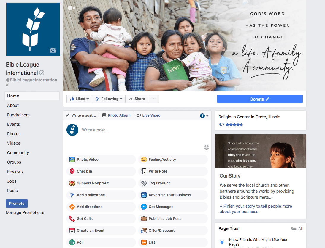The height and width of the screenshot is (248, 325).
Task: Click the Feeling/Activity emoji option
Action: (x=173, y=160)
